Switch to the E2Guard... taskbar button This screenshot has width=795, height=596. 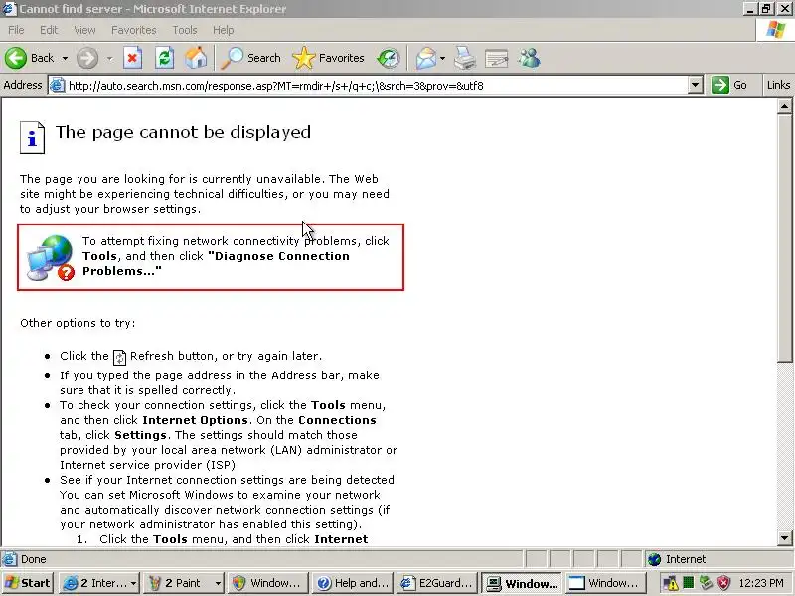[436, 583]
